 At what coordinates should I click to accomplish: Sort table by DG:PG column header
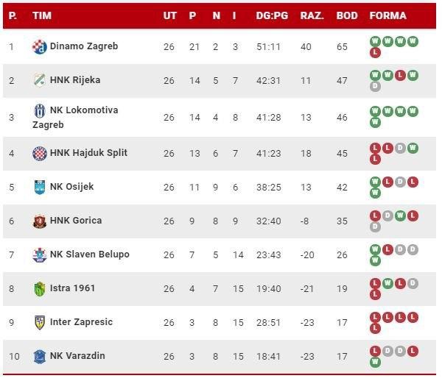(272, 15)
